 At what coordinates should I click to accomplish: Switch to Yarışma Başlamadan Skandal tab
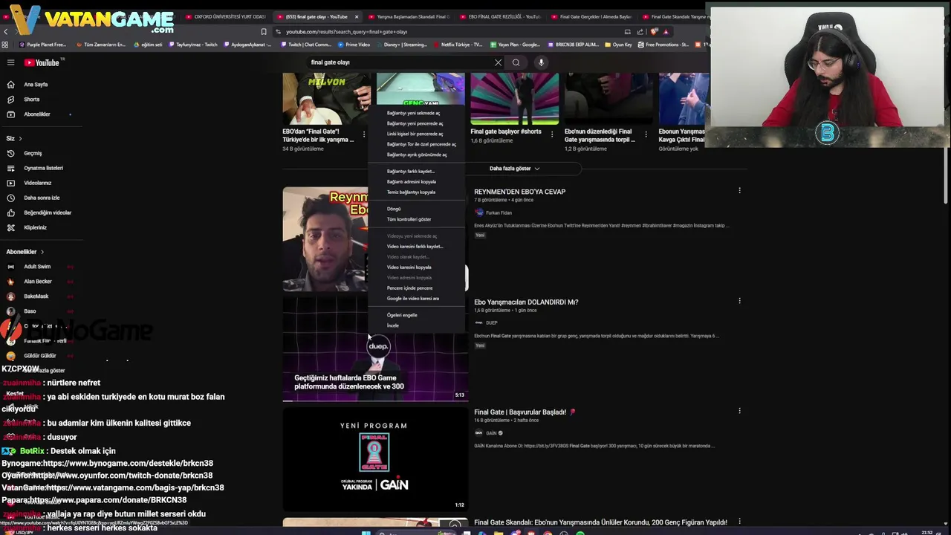pos(408,16)
